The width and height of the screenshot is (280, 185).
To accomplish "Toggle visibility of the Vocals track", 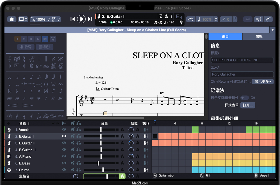I will [64, 129].
